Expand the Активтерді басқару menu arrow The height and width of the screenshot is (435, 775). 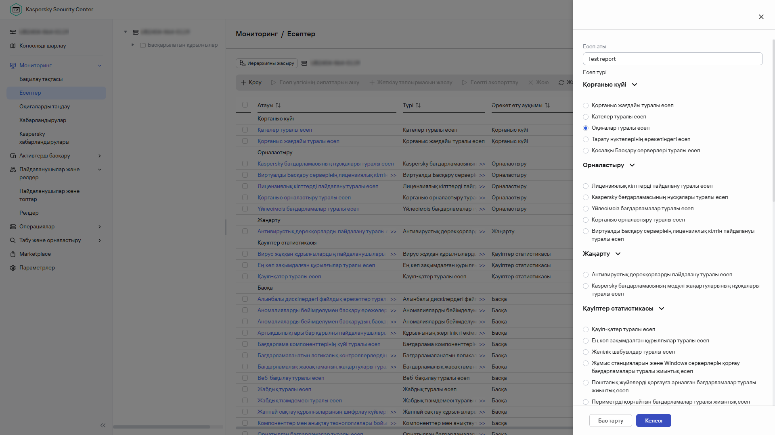(100, 156)
